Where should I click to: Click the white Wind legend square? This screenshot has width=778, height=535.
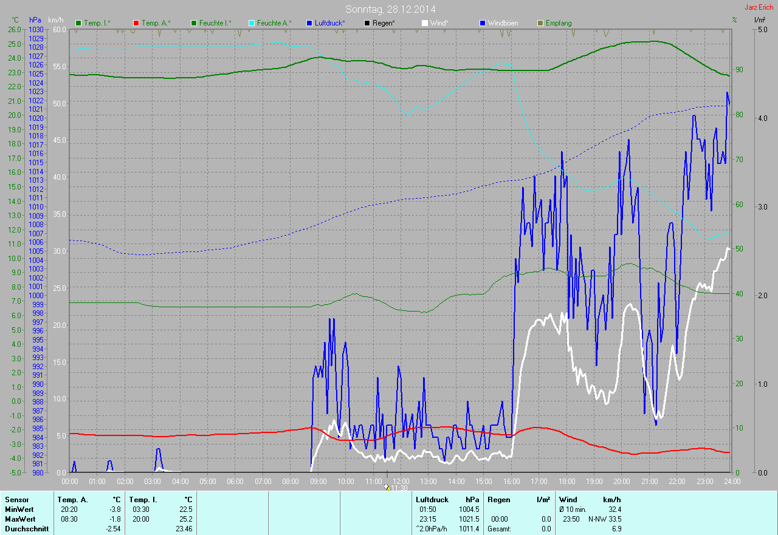pyautogui.click(x=424, y=23)
